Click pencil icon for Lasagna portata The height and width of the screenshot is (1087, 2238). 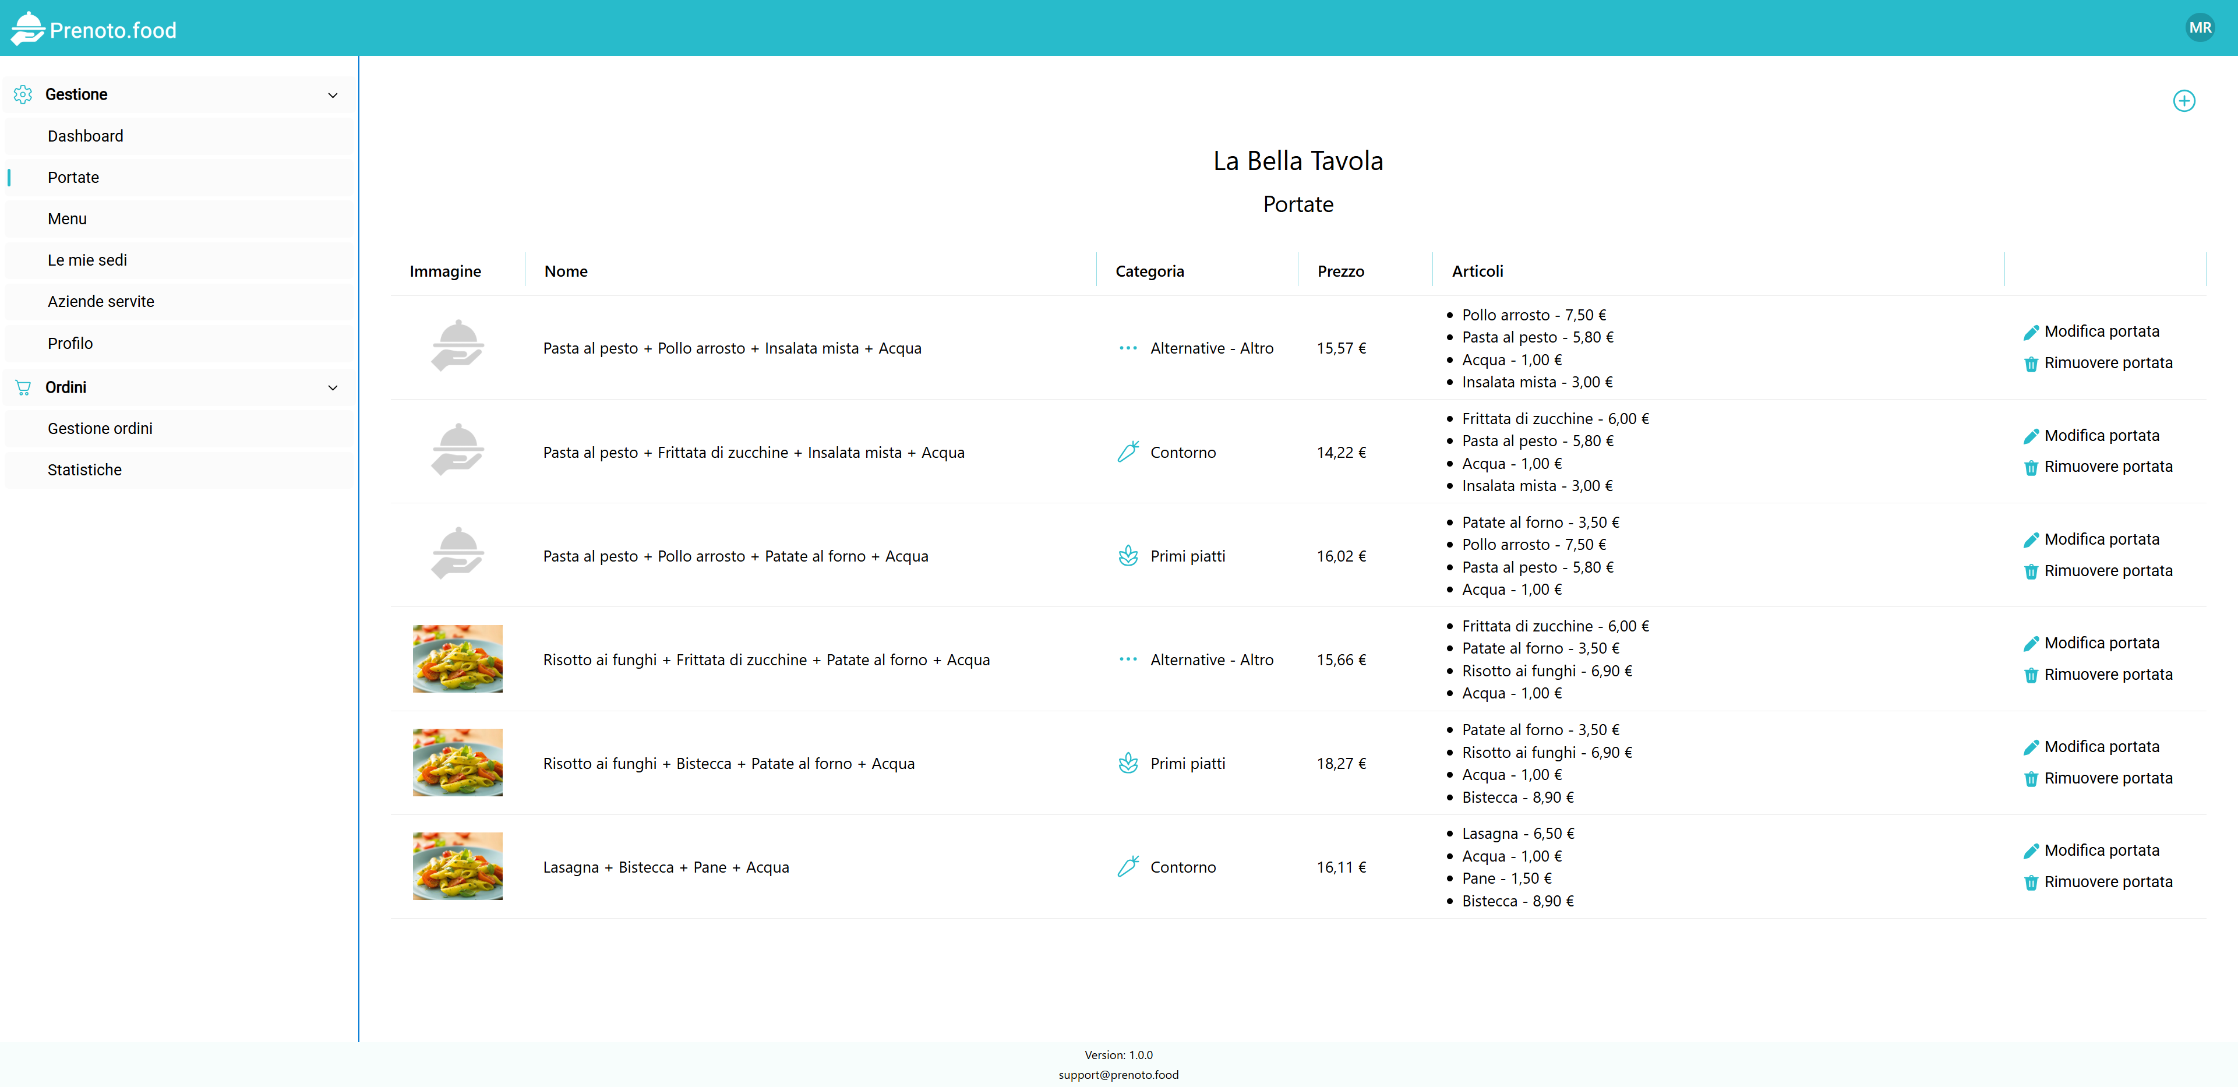(2031, 852)
